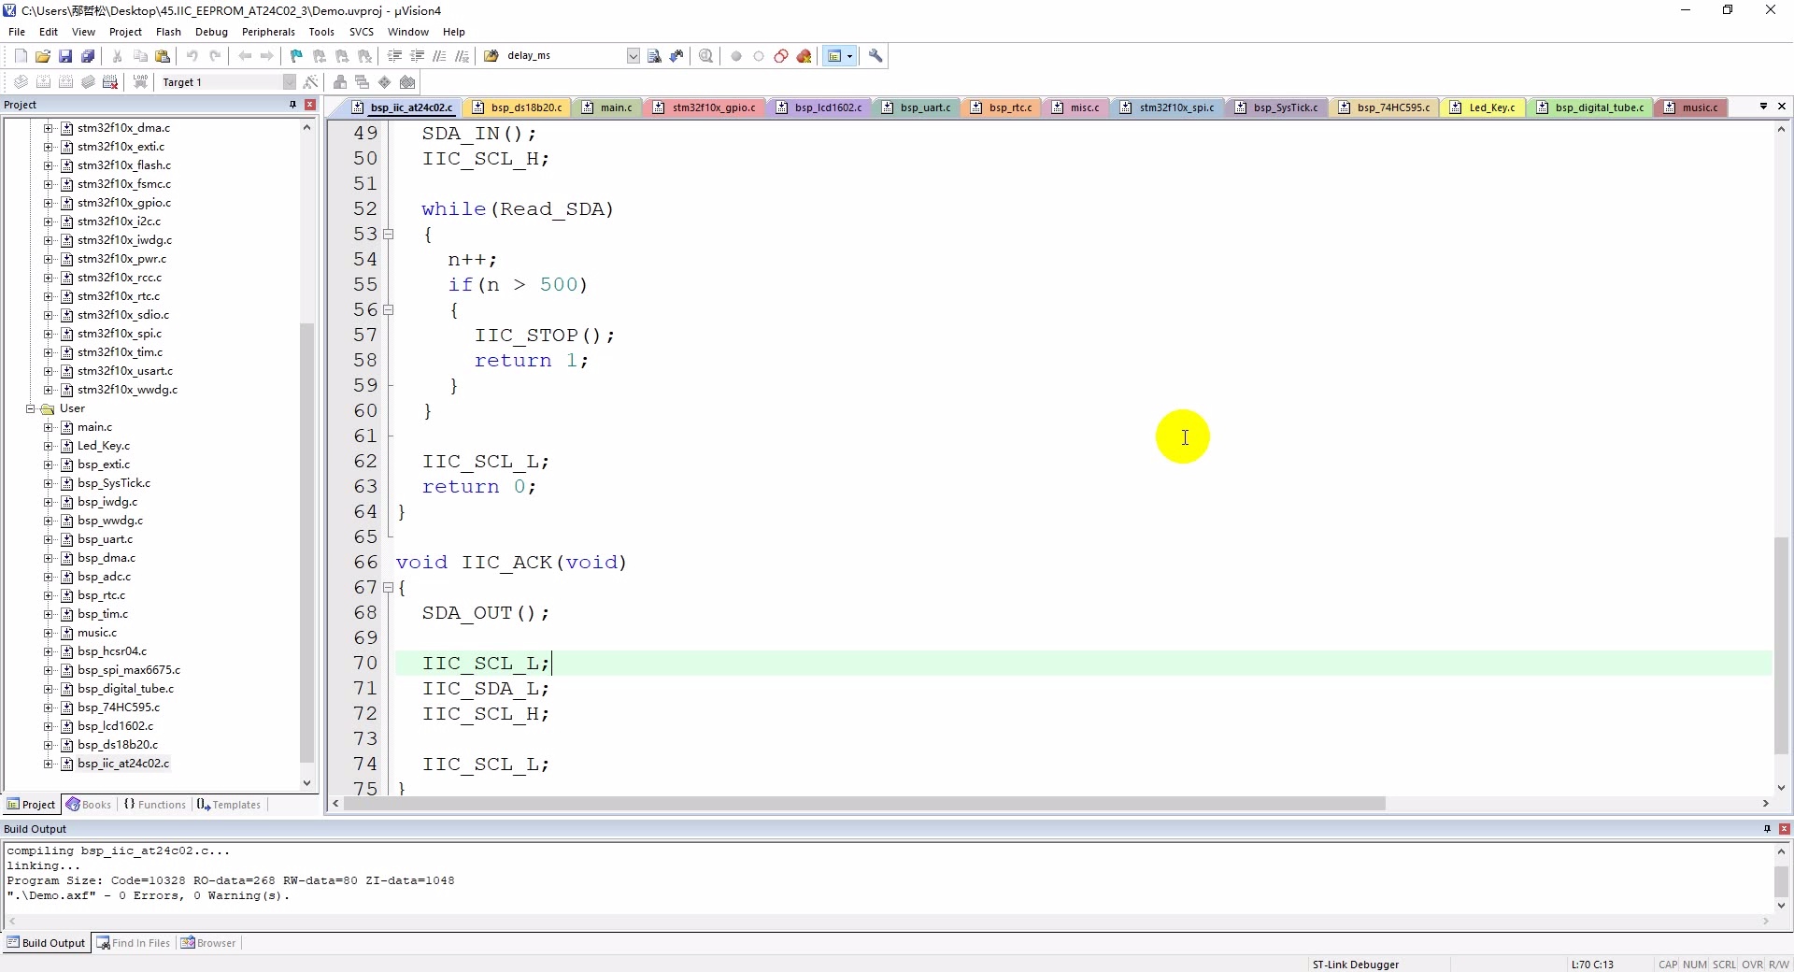Screen dimensions: 1794x972
Task: Collapse the code fold at line 67
Action: (390, 588)
